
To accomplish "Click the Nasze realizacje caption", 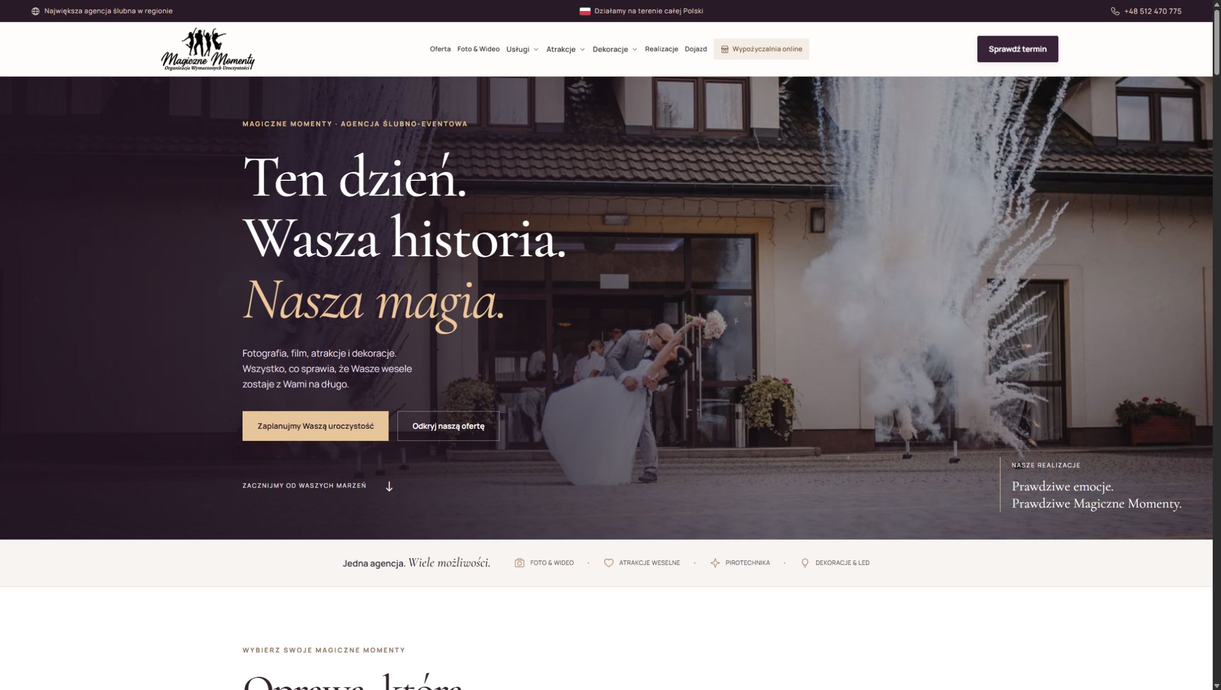I will pyautogui.click(x=1046, y=465).
